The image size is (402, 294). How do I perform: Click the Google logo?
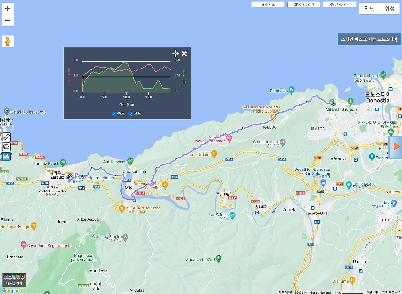[x=10, y=291]
